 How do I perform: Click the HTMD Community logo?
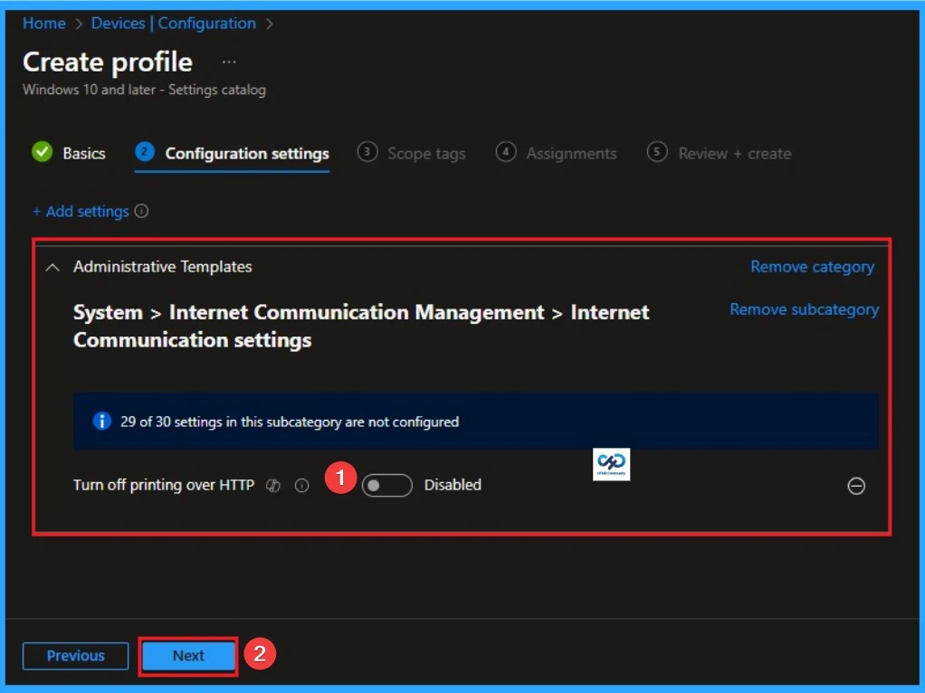(x=611, y=463)
